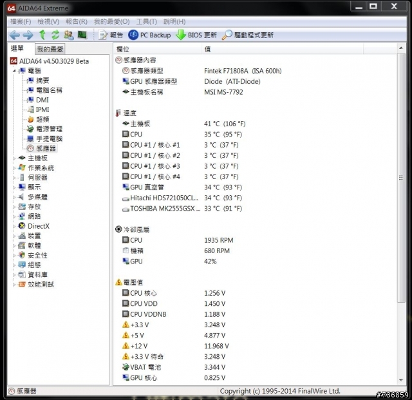The image size is (412, 400).
Task: Click the 效能測試 benchmark icon
Action: coord(22,284)
